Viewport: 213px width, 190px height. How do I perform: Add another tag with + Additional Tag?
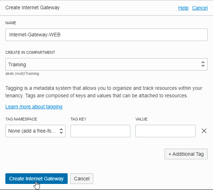coord(186,154)
